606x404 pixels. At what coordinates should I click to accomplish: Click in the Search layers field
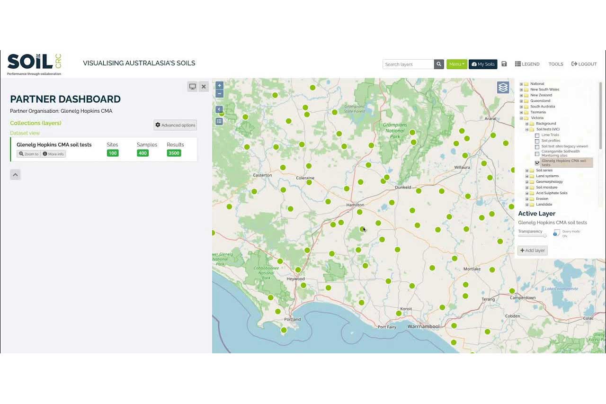tap(408, 64)
